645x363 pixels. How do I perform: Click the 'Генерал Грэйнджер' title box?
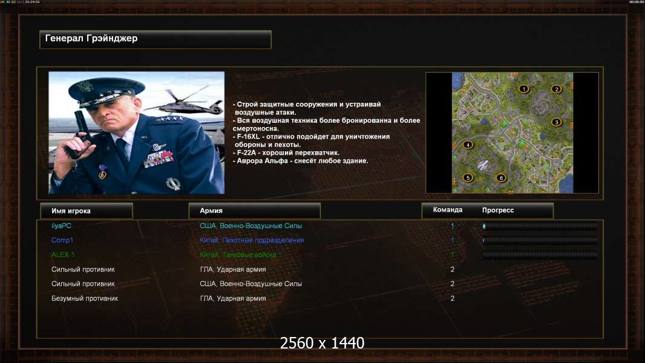click(156, 39)
